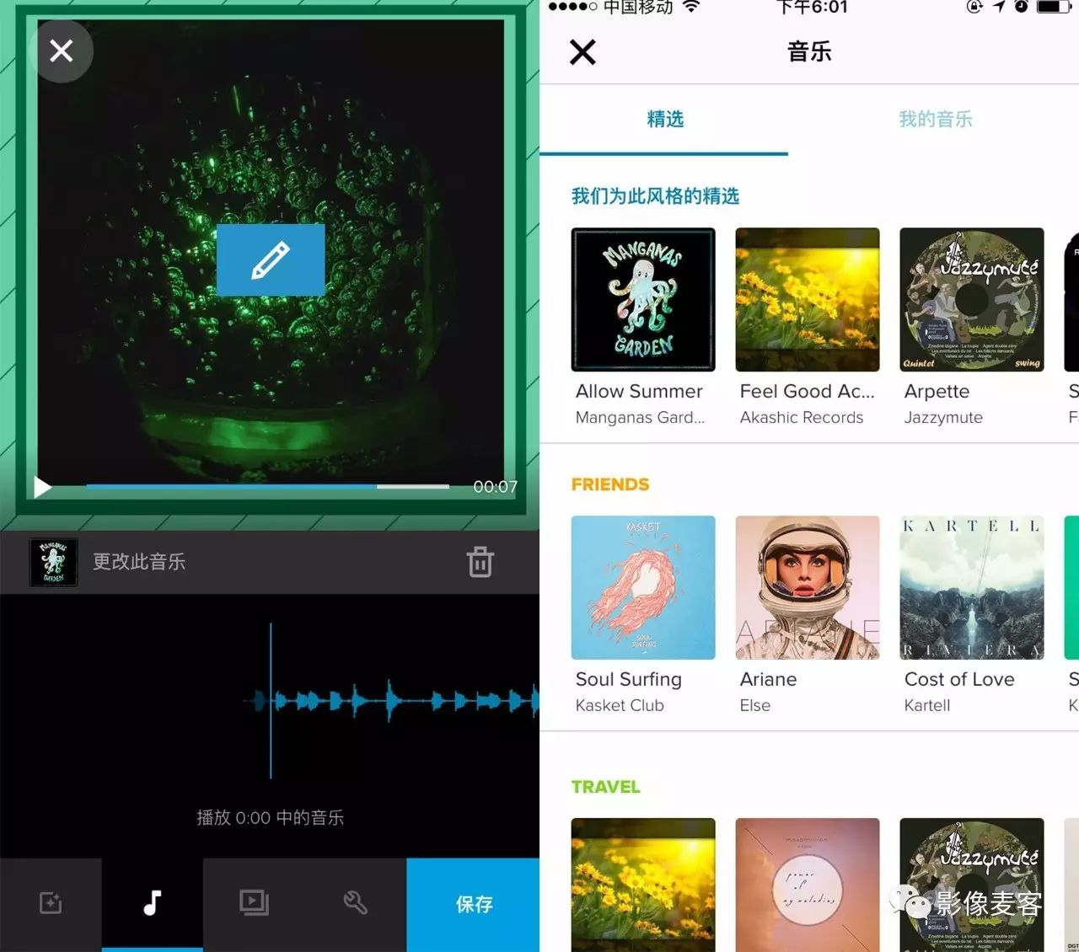
Task: Click the 我们为此风格的精选 heading
Action: point(655,196)
